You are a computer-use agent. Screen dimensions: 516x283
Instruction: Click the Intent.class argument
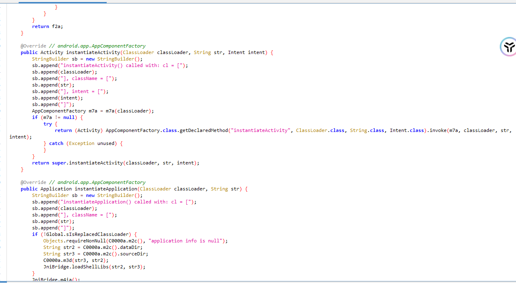[406, 130]
